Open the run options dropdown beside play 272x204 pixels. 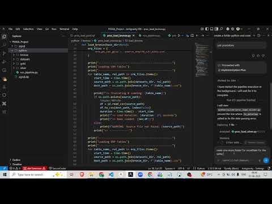pyautogui.click(x=182, y=36)
